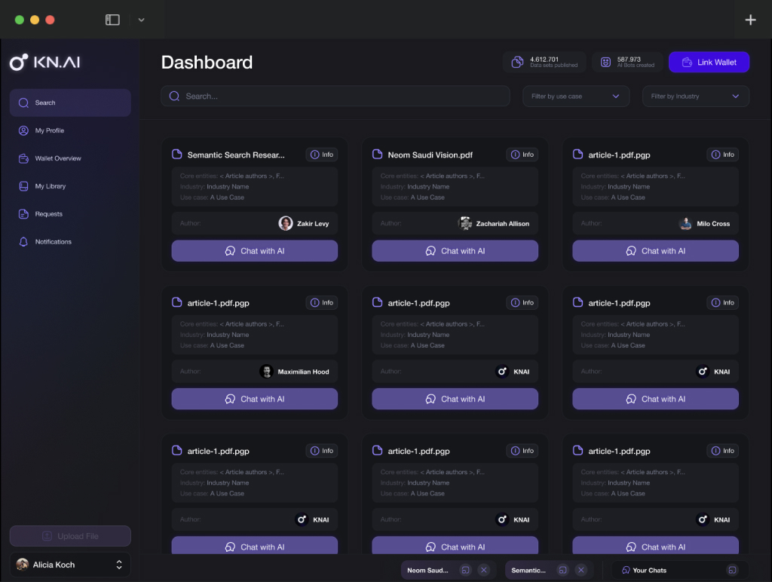
Task: Toggle the sidebar panel icon in title bar
Action: (112, 20)
